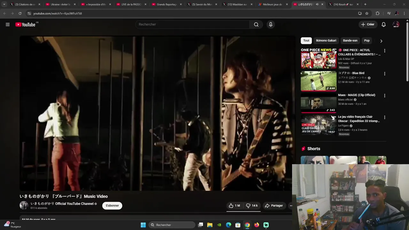The width and height of the screenshot is (409, 230).
Task: Open Clair Obscur live video thumbnail
Action: 319,125
